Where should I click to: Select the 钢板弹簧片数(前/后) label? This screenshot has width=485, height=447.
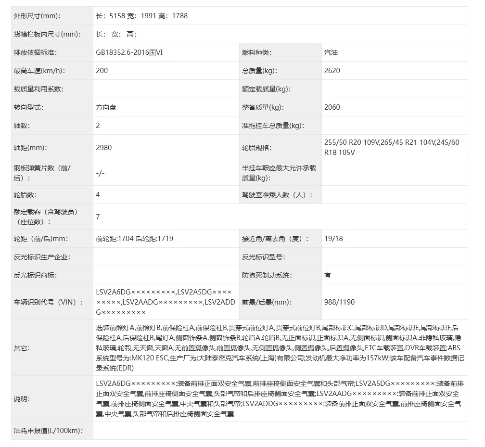click(x=42, y=173)
